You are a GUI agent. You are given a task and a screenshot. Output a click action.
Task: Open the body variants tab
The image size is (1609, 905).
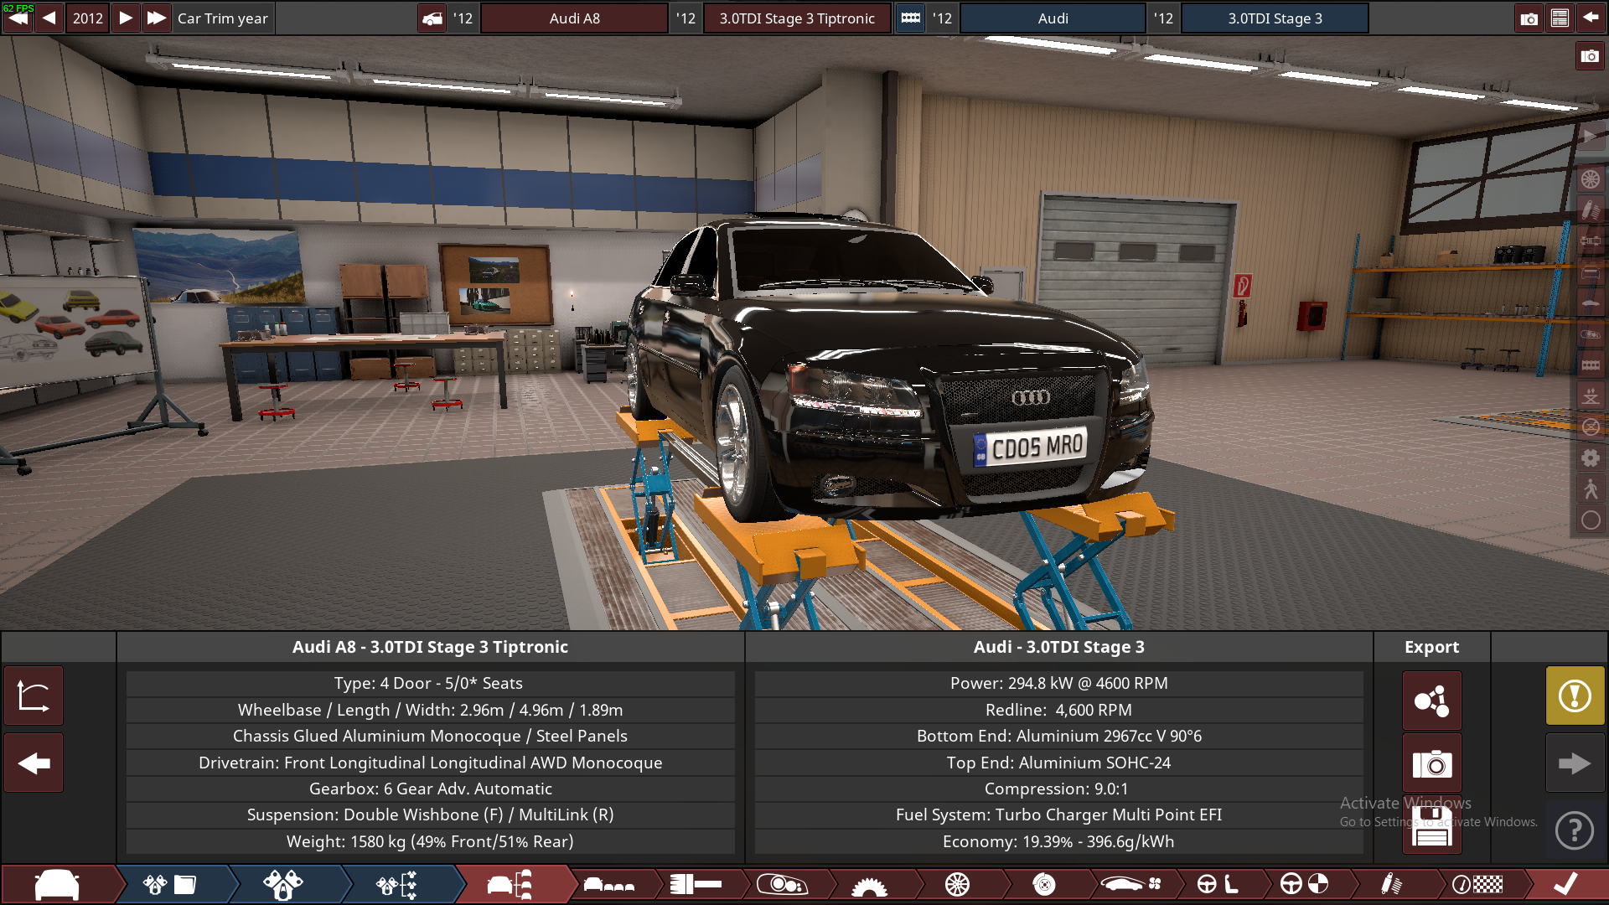pos(609,884)
